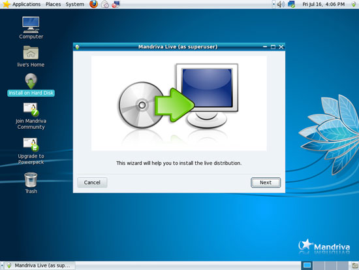Click Next in the install wizard
The height and width of the screenshot is (270, 359).
pyautogui.click(x=266, y=182)
